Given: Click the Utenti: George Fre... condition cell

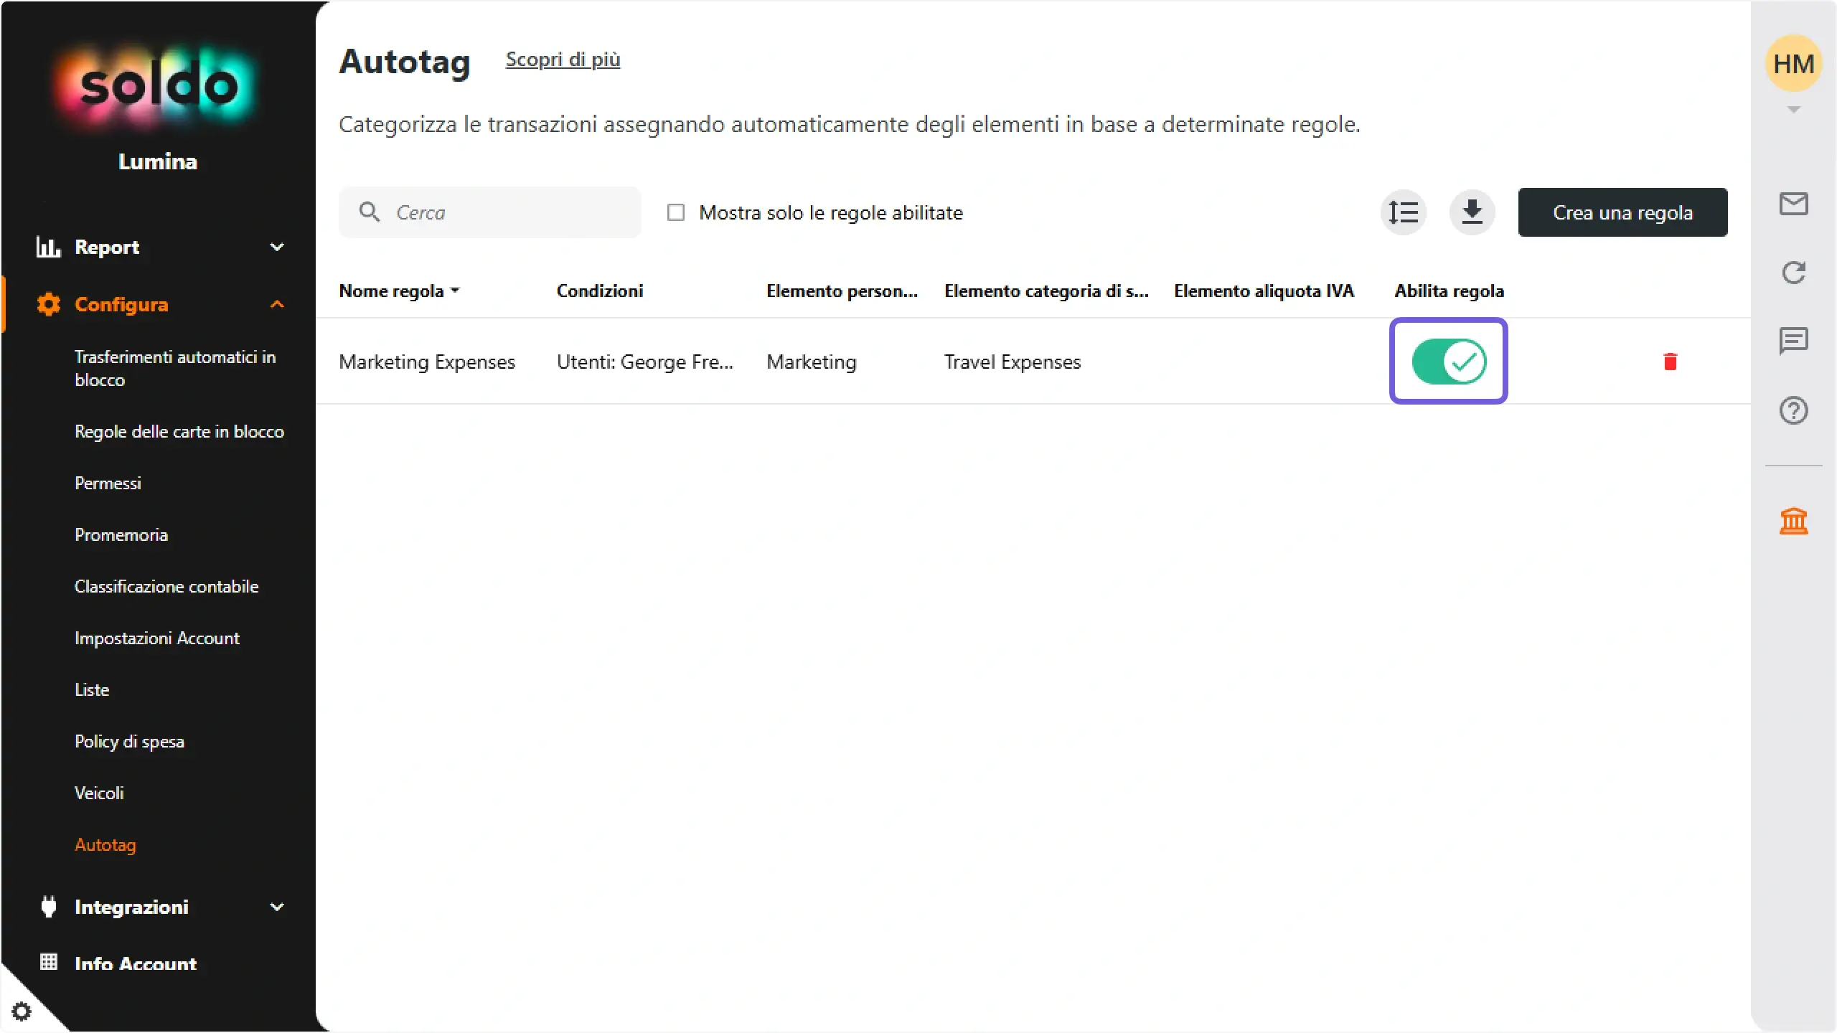Looking at the screenshot, I should coord(645,362).
